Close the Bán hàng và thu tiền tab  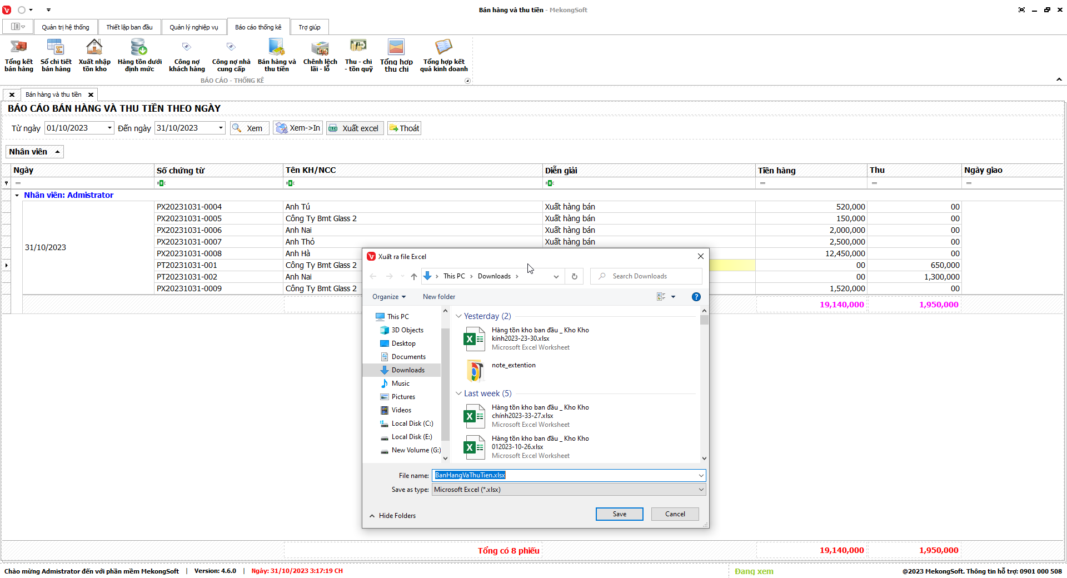tap(91, 94)
